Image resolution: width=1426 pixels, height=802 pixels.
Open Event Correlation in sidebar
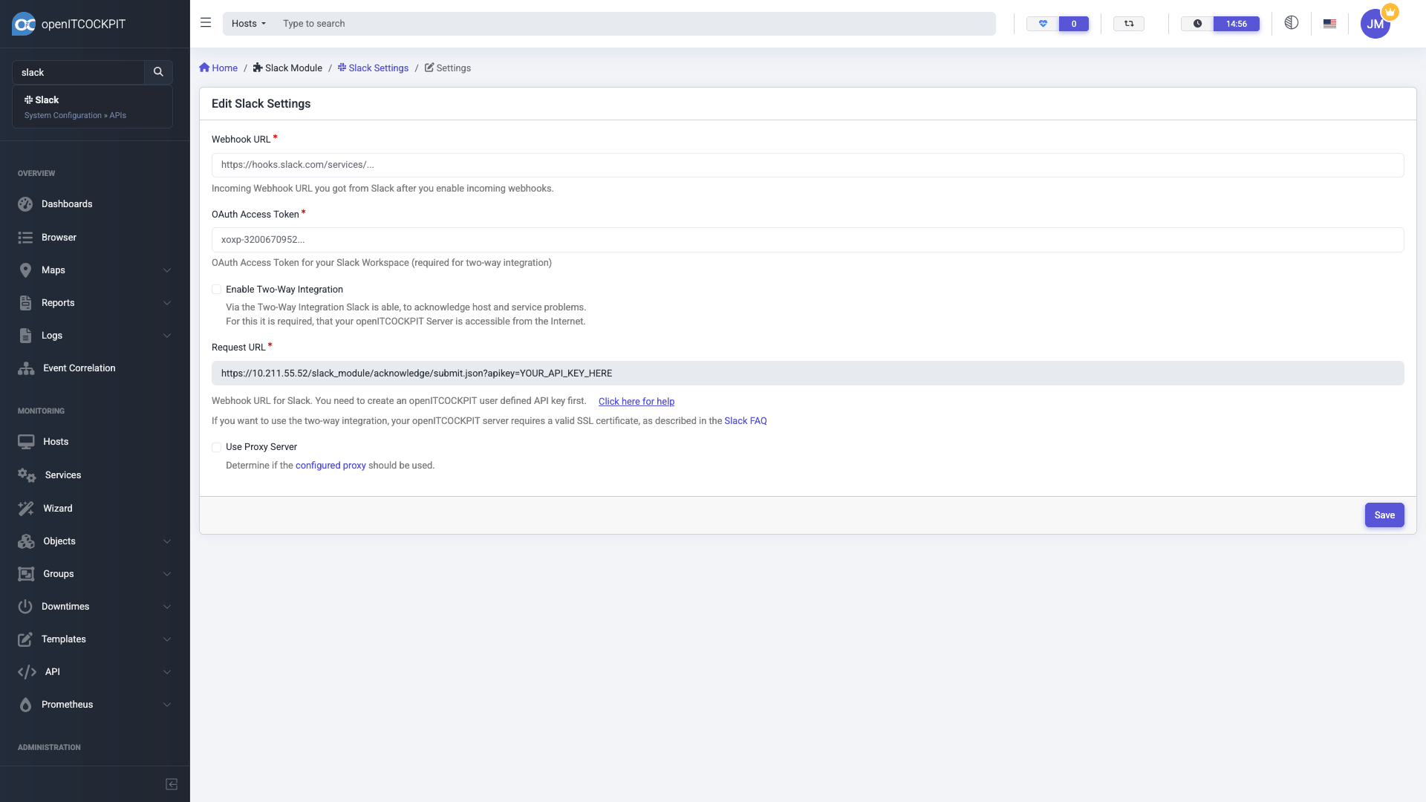click(x=79, y=368)
